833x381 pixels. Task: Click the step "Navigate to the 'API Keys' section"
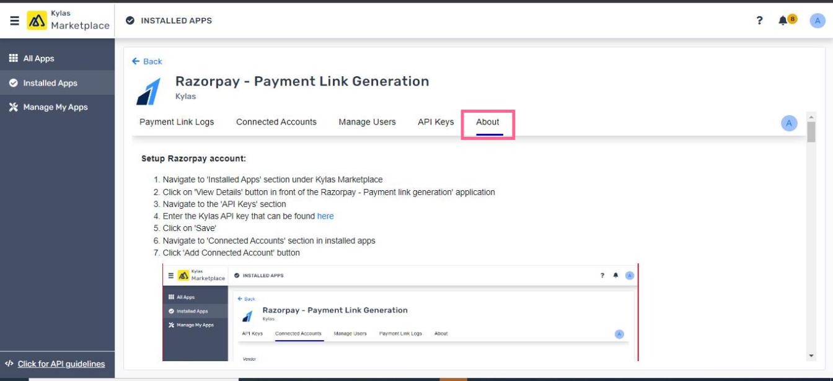(x=224, y=204)
